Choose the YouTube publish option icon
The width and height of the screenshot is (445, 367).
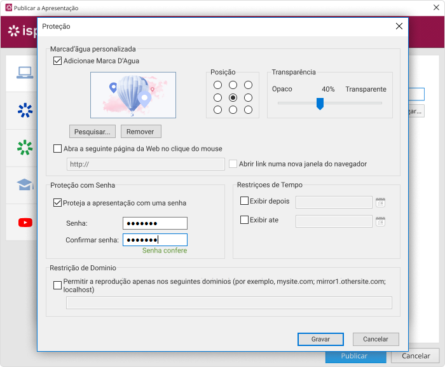(x=25, y=222)
